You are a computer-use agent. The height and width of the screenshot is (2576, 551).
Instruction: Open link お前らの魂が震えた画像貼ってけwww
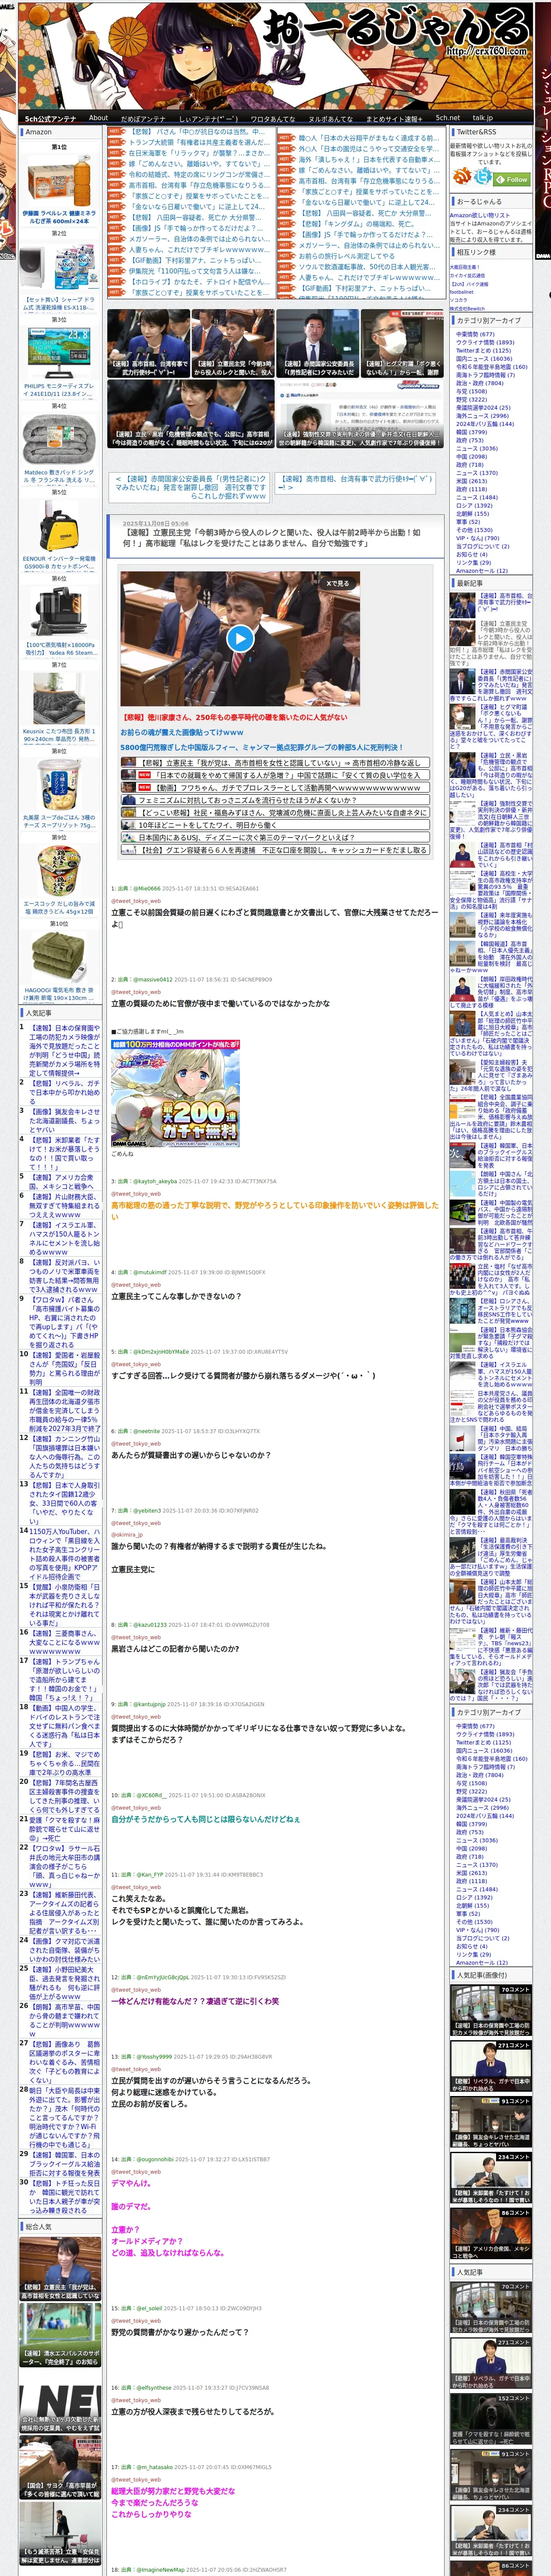(x=182, y=732)
